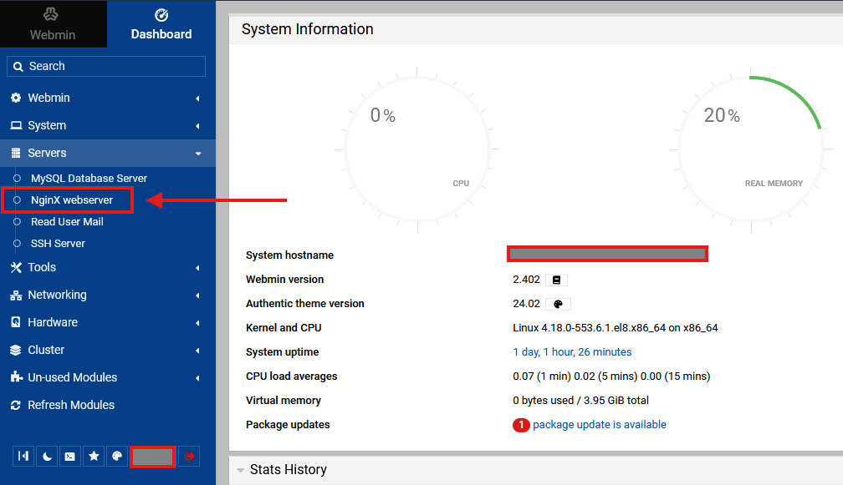
Task: Open the system uptime link
Action: click(x=572, y=352)
